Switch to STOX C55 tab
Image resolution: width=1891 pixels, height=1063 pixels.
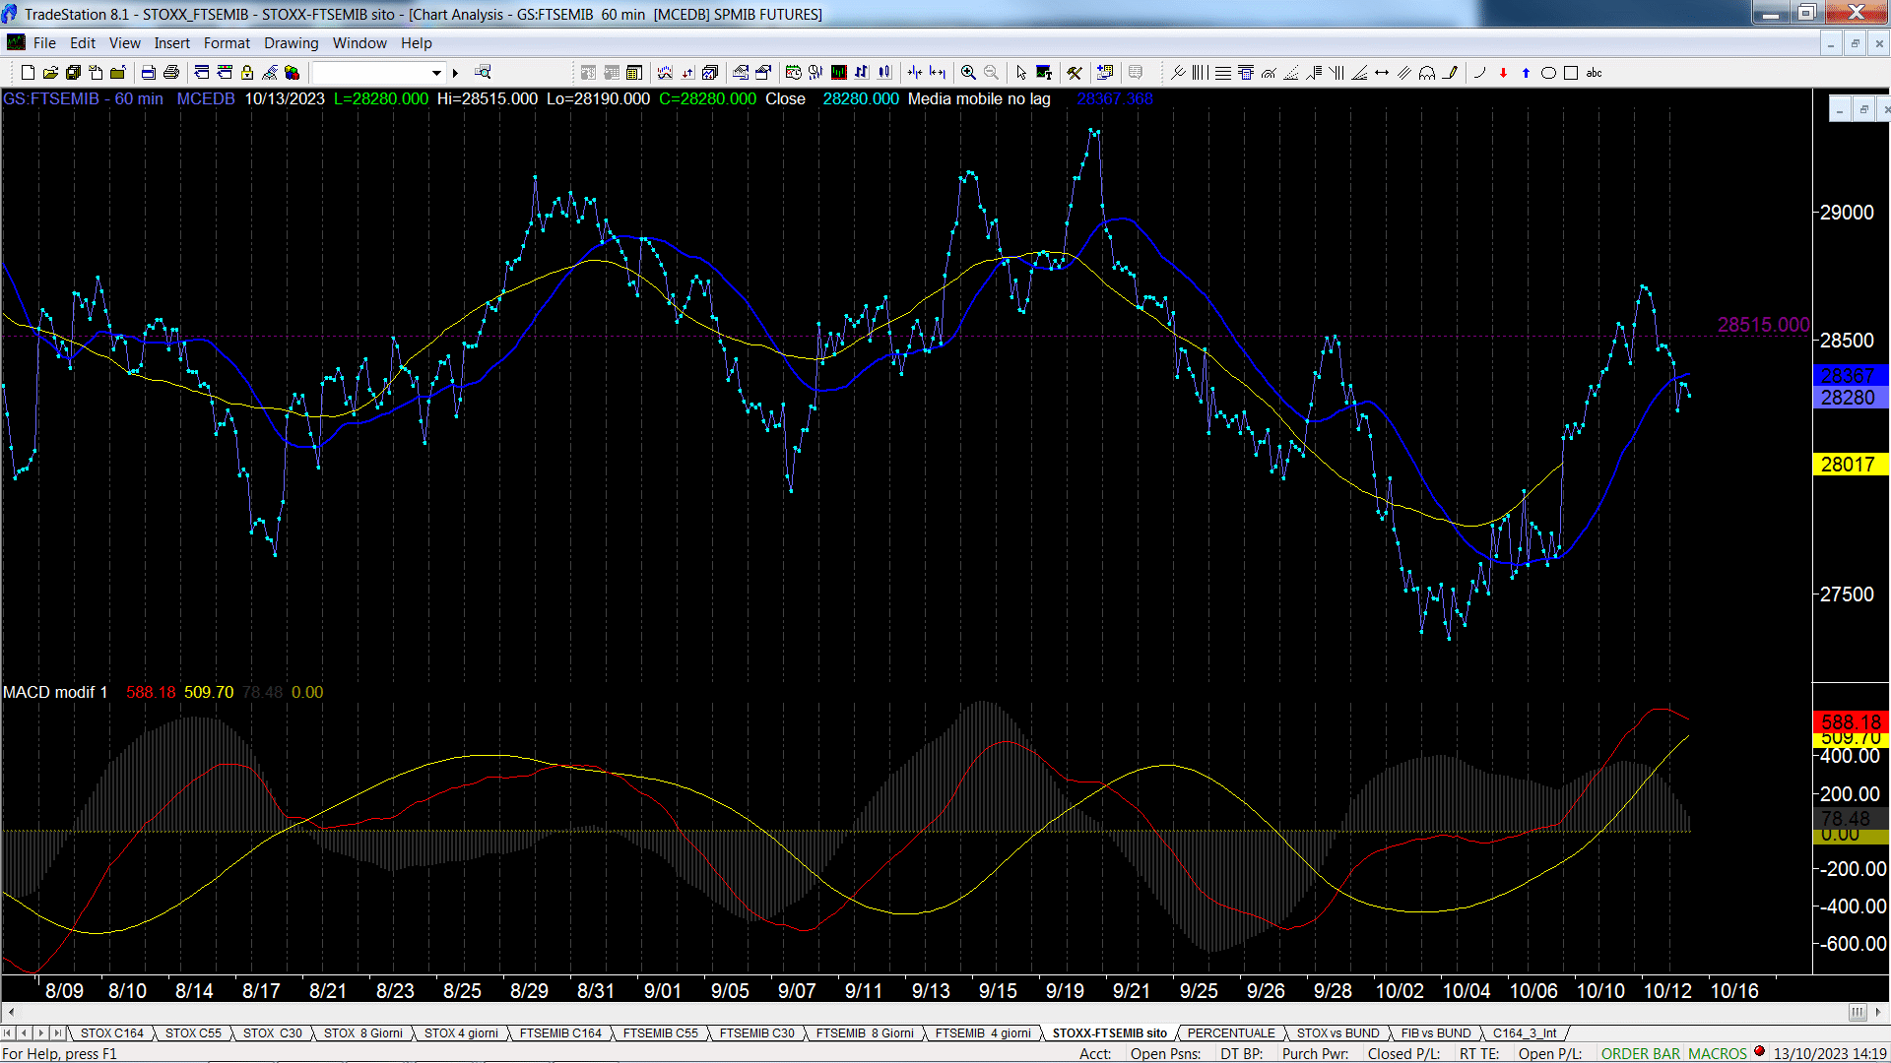(x=193, y=1032)
